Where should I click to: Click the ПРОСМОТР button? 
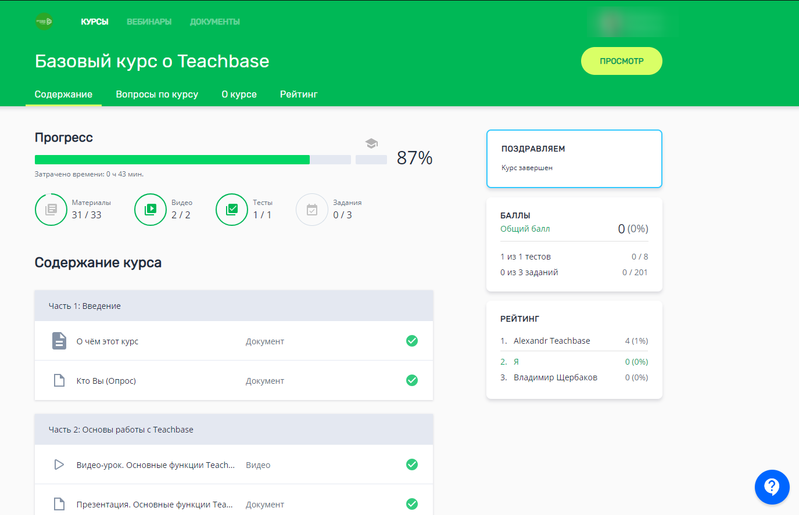[x=622, y=61]
